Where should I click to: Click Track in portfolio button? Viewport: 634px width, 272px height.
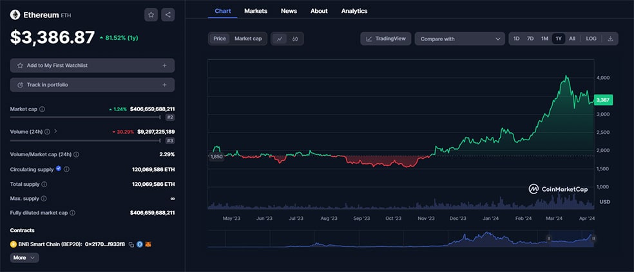[92, 85]
